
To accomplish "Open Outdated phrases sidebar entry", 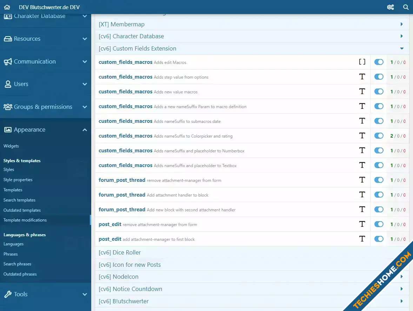I will coord(20,274).
